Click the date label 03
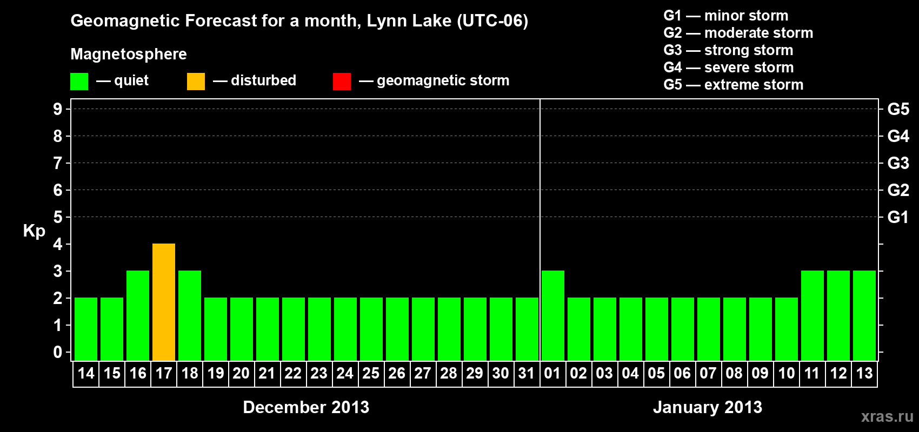 [605, 373]
